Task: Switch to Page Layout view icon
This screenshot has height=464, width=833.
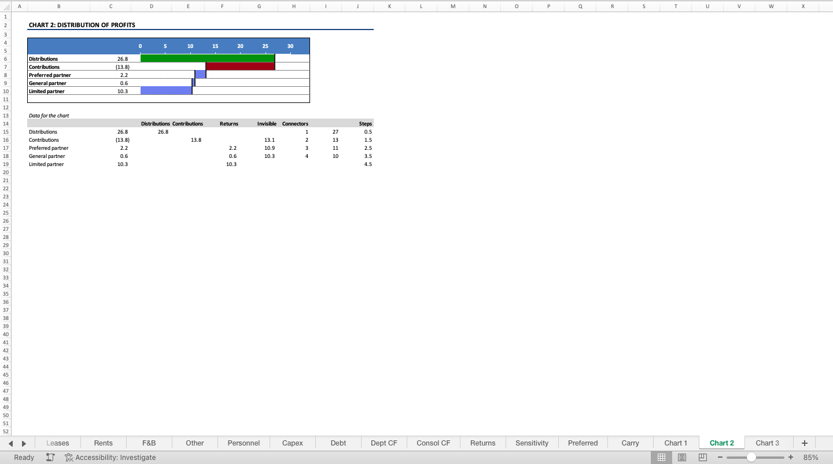Action: tap(682, 457)
